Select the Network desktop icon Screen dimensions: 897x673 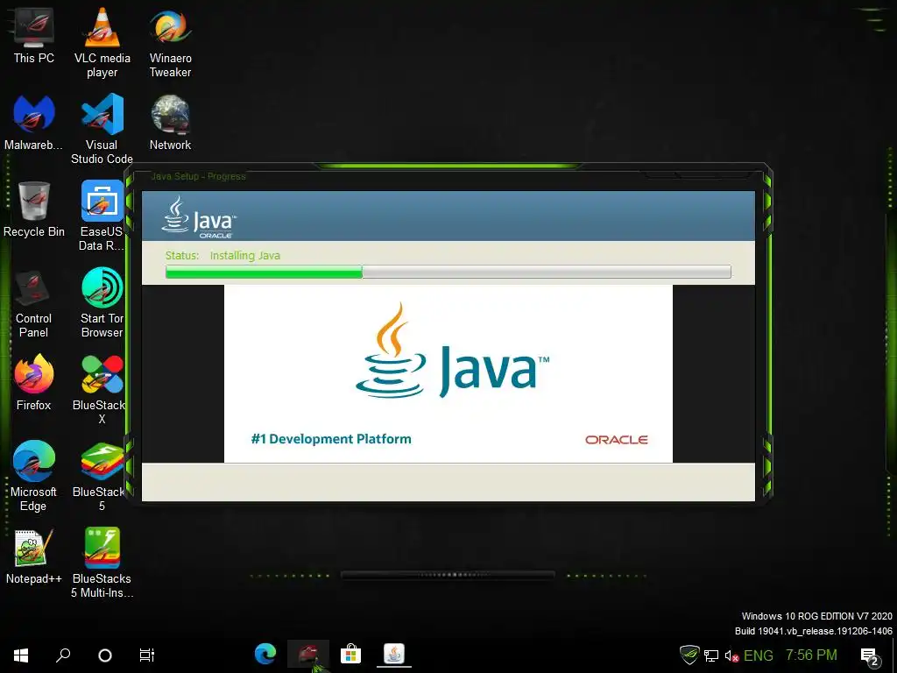pyautogui.click(x=171, y=123)
